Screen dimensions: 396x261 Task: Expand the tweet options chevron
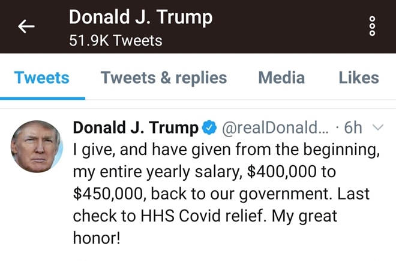pos(378,128)
